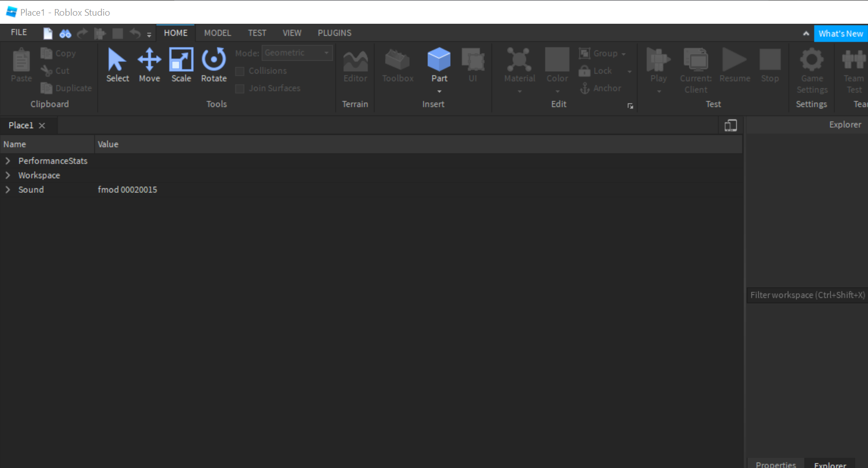Click the Duplicate button
The height and width of the screenshot is (468, 868).
coord(66,88)
